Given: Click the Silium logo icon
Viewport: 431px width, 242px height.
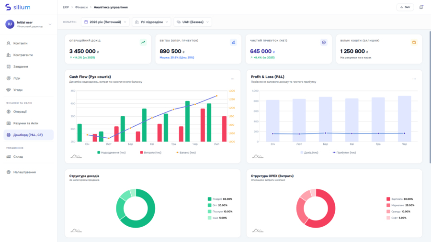Looking at the screenshot, I should (x=8, y=7).
